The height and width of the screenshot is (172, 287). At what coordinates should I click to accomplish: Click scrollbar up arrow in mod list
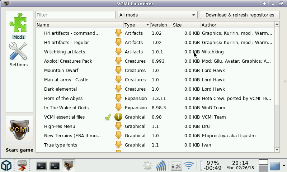coord(277,25)
